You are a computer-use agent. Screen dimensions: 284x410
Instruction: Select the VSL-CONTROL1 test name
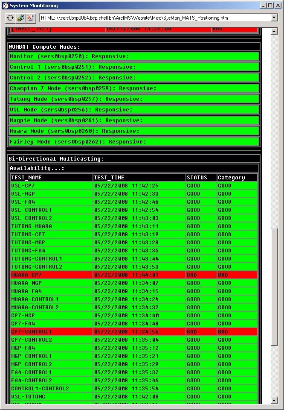(x=32, y=210)
